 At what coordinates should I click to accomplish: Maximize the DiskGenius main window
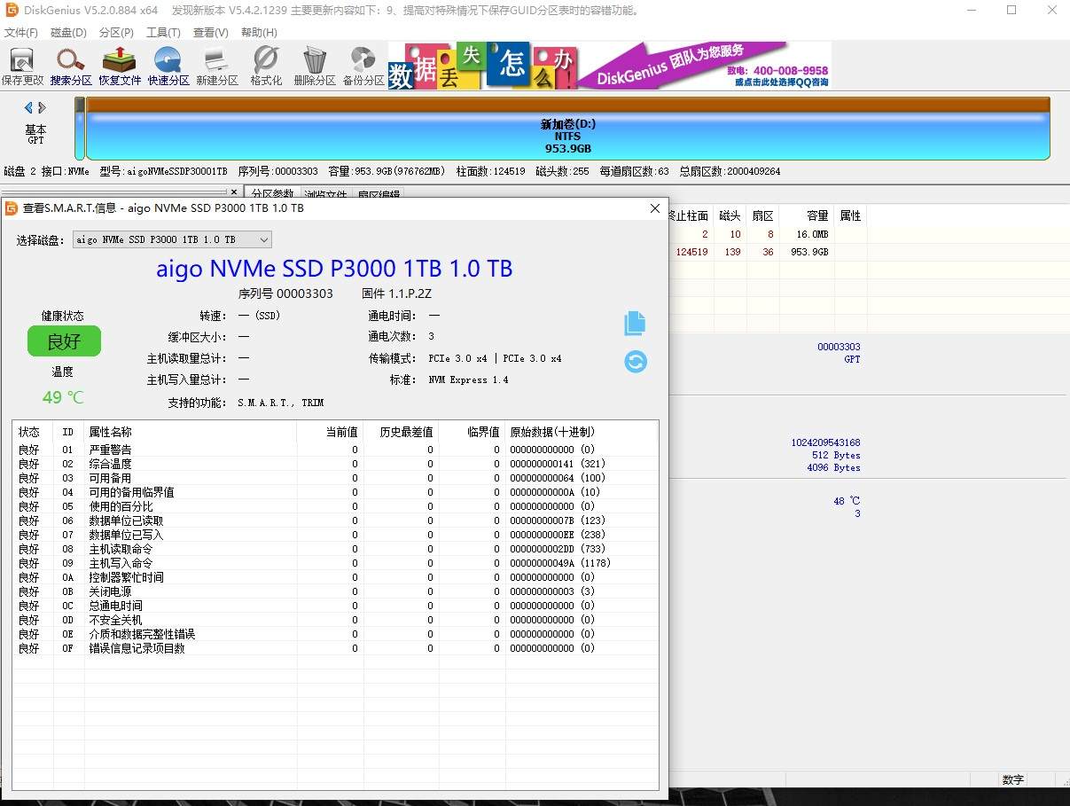pyautogui.click(x=1011, y=11)
